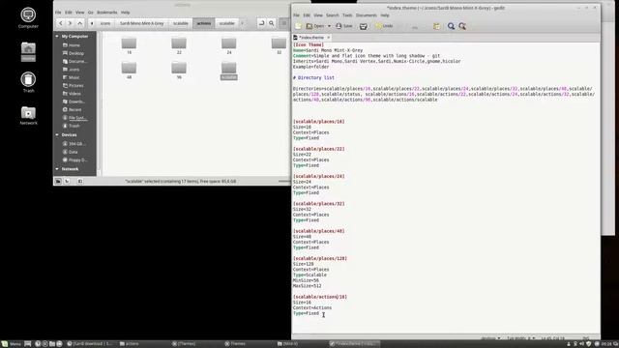The image size is (619, 348).
Task: Expand gedit Open recent files dropdown
Action: (329, 26)
